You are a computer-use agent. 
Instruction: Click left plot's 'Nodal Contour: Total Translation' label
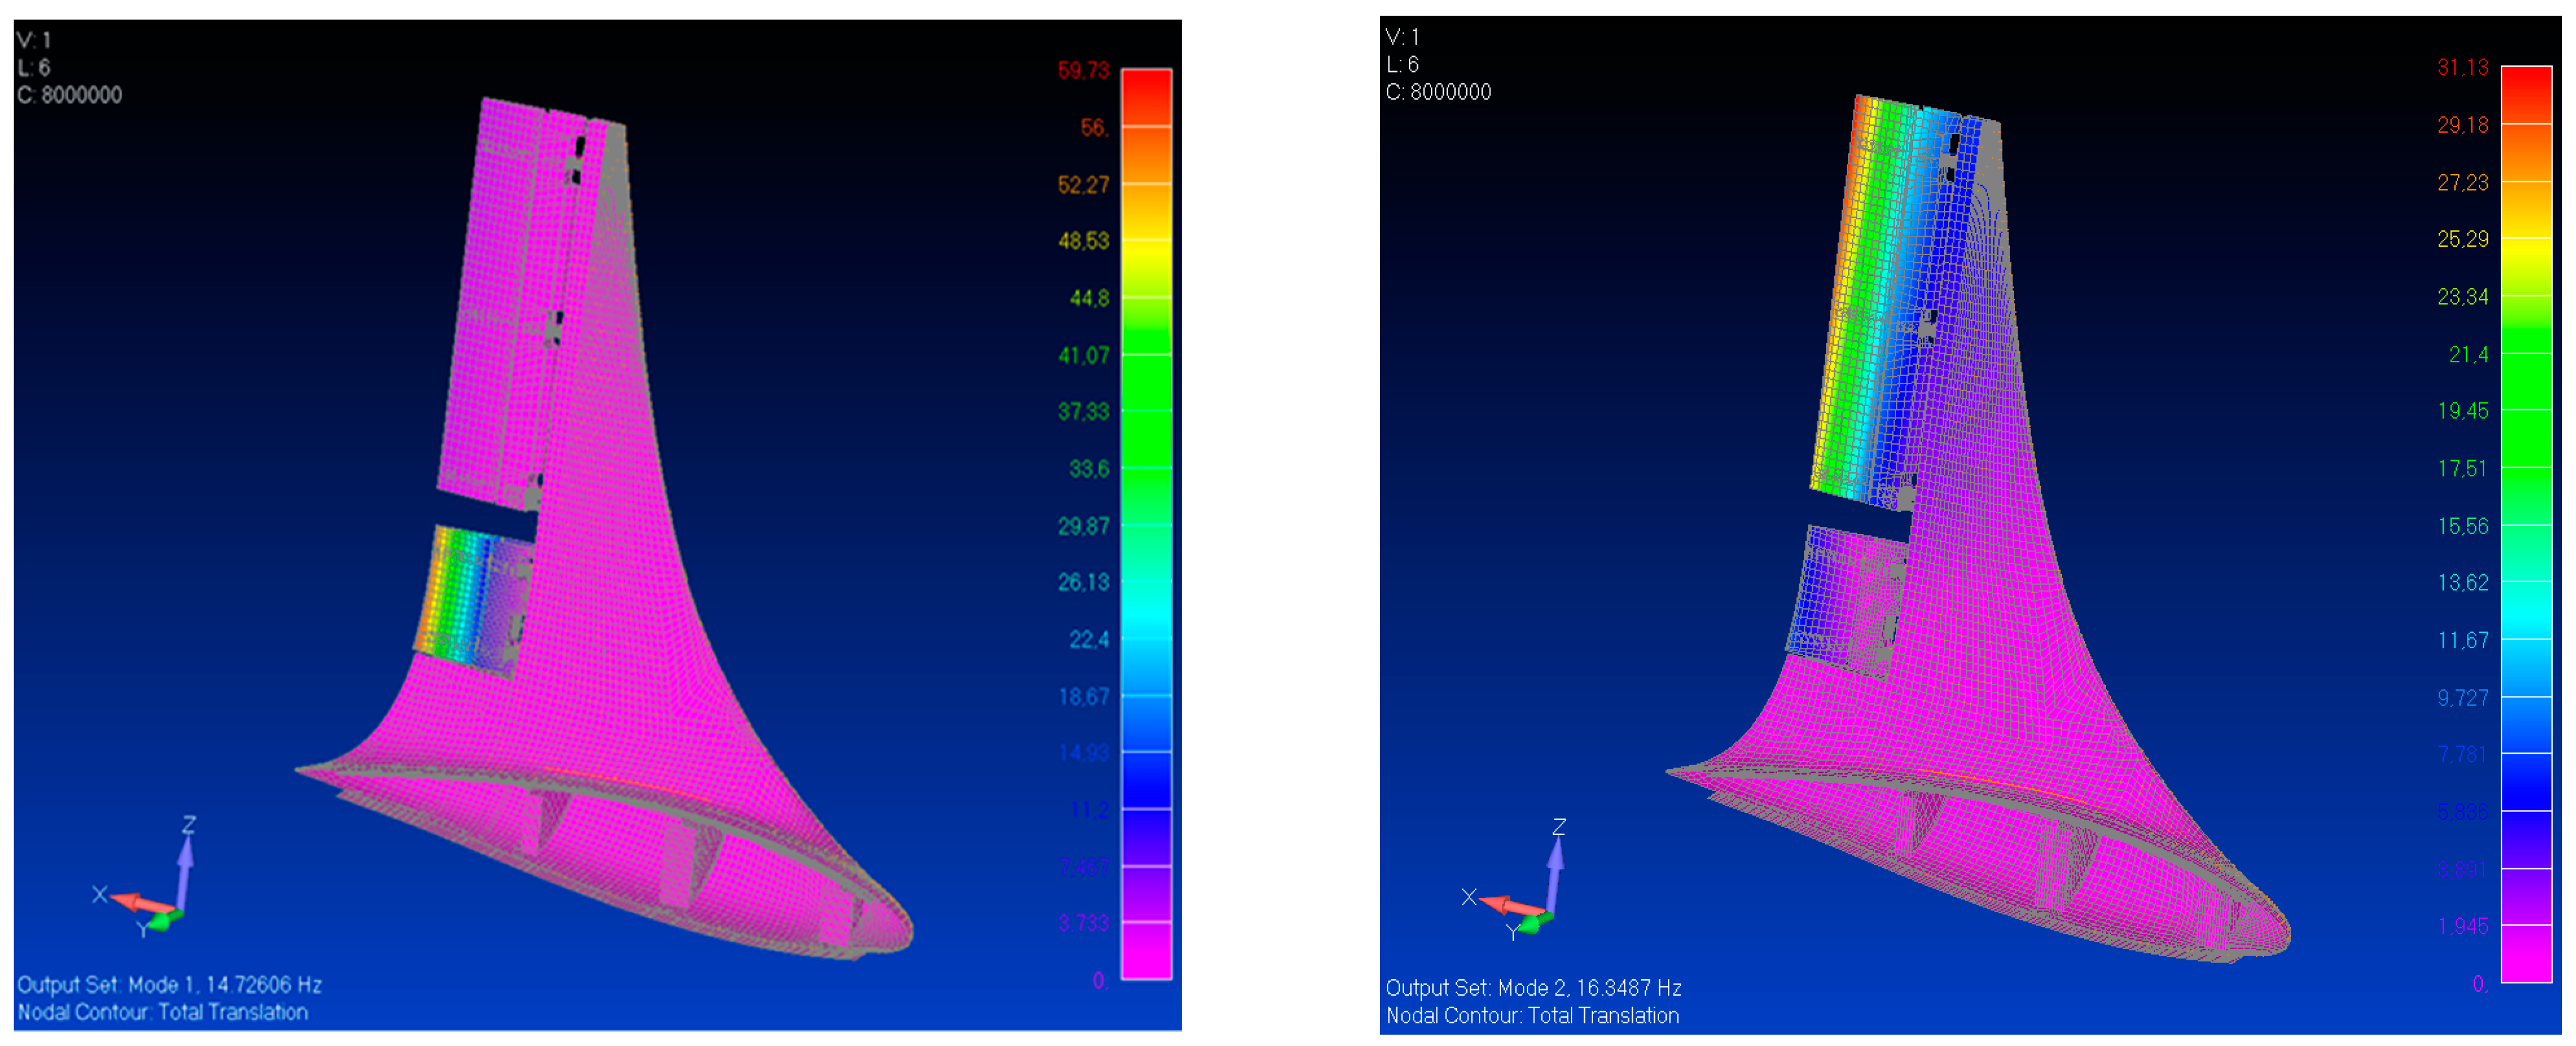click(162, 1012)
